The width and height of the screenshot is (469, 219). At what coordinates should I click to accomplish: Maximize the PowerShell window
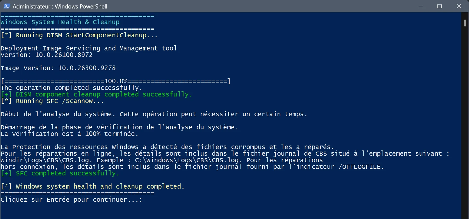click(439, 6)
